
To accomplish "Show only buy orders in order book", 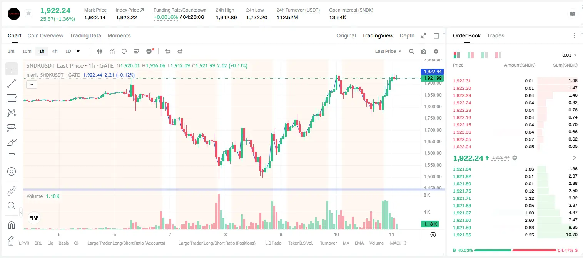I will (484, 55).
